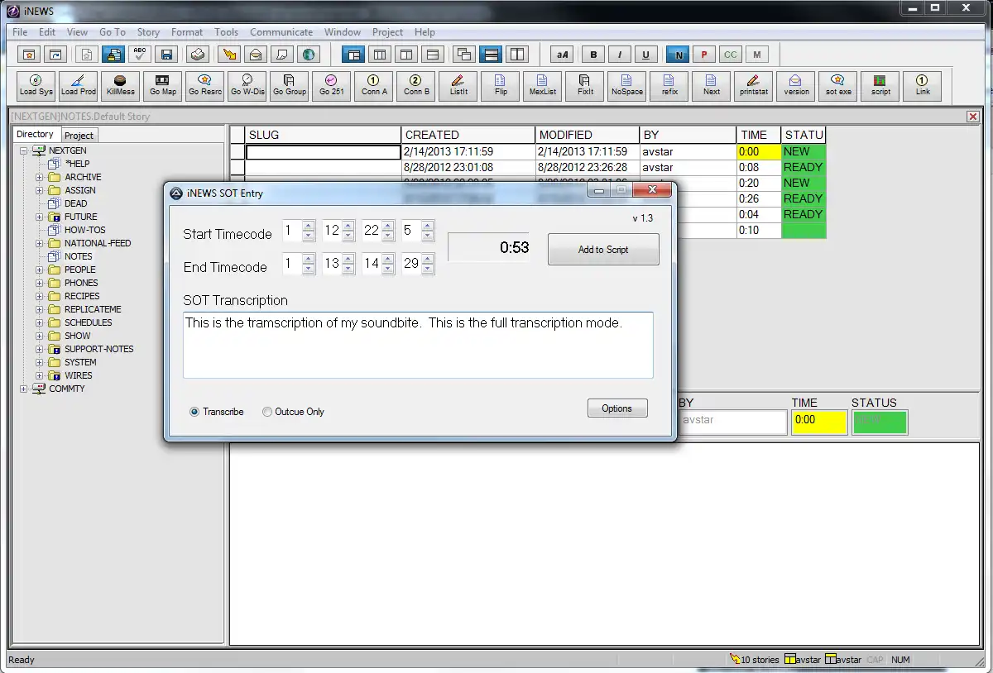
Task: Toggle underline formatting
Action: click(x=646, y=55)
